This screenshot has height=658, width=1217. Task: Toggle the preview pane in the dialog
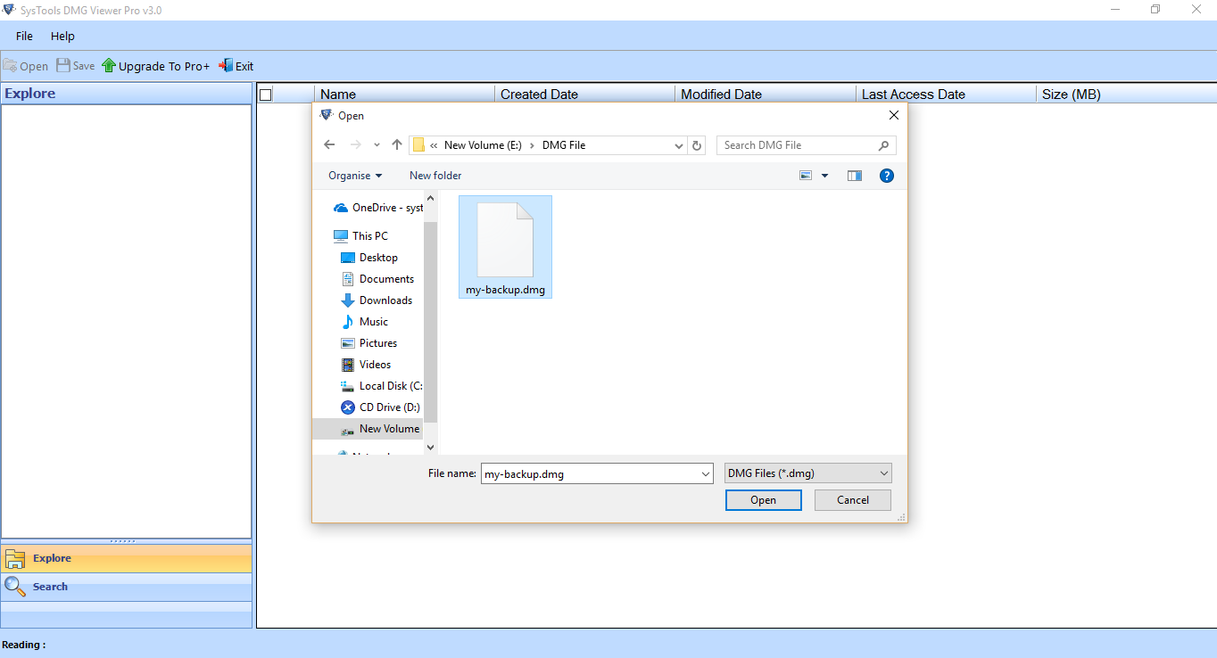[854, 175]
